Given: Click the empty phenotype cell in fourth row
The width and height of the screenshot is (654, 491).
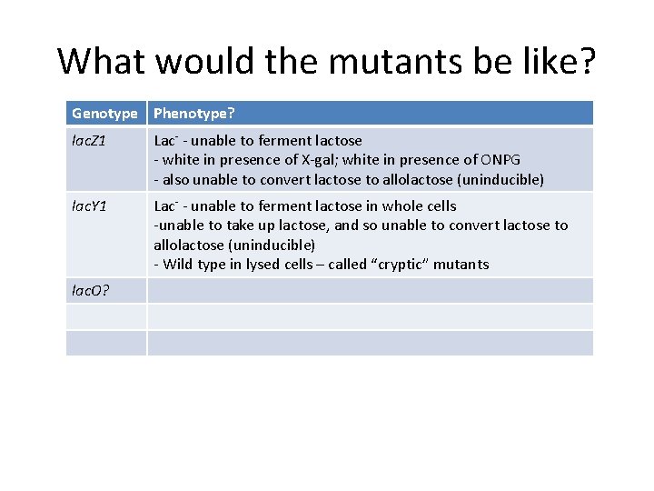Looking at the screenshot, I should tap(371, 317).
